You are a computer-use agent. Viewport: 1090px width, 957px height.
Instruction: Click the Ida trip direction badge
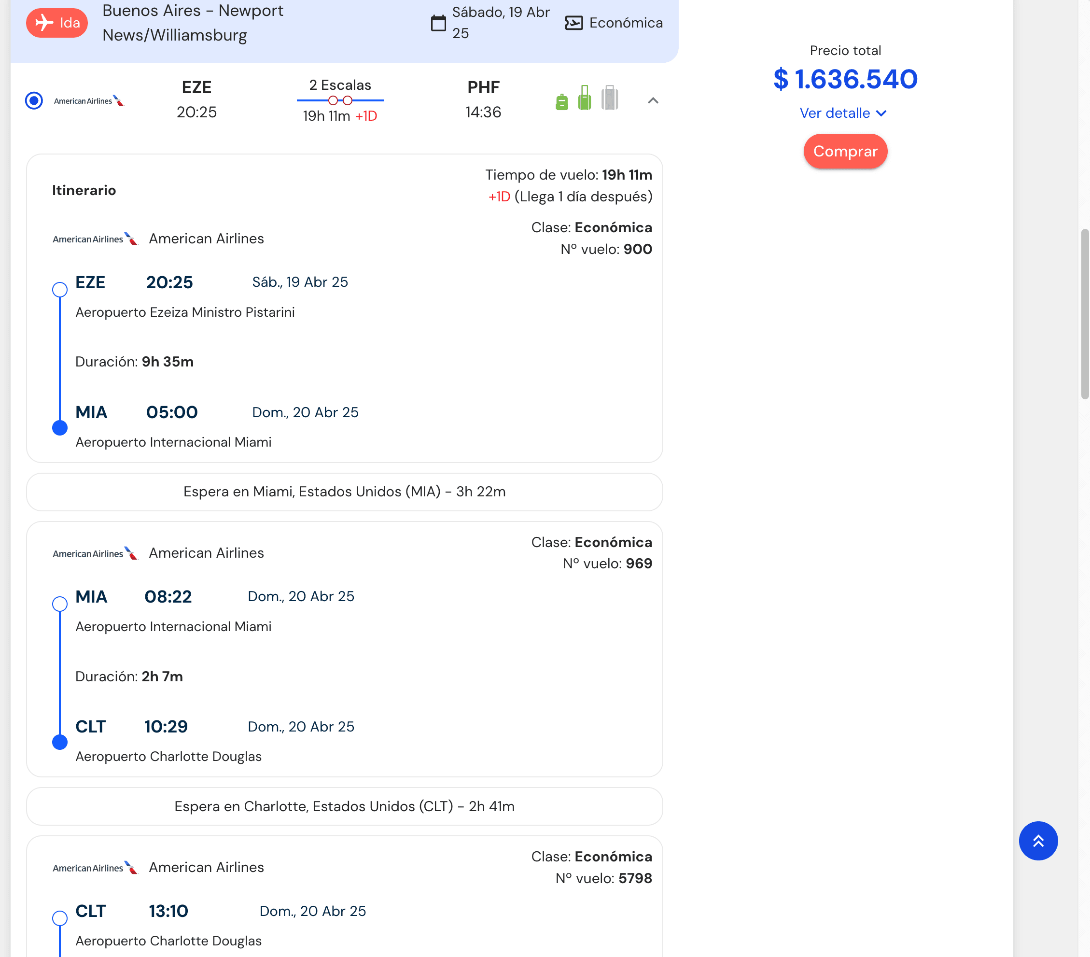click(57, 23)
